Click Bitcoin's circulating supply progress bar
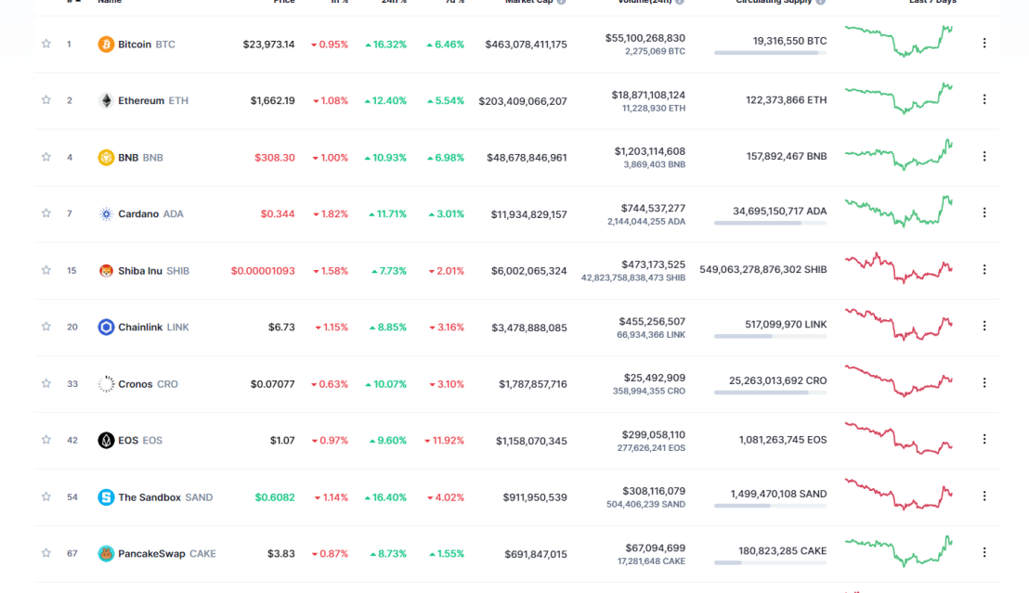Viewport: 1029px width, 593px height. [771, 53]
